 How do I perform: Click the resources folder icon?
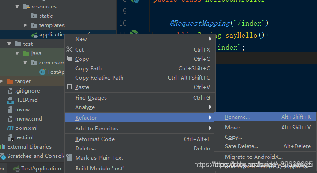(26, 7)
